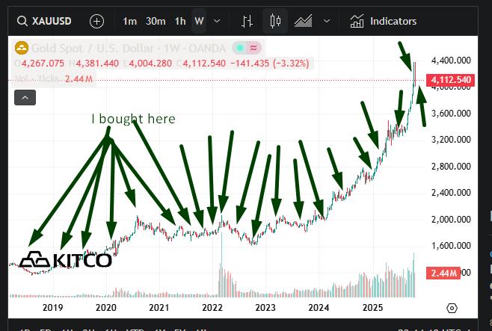Image resolution: width=492 pixels, height=331 pixels.
Task: Switch to candlestick chart style
Action: point(275,22)
